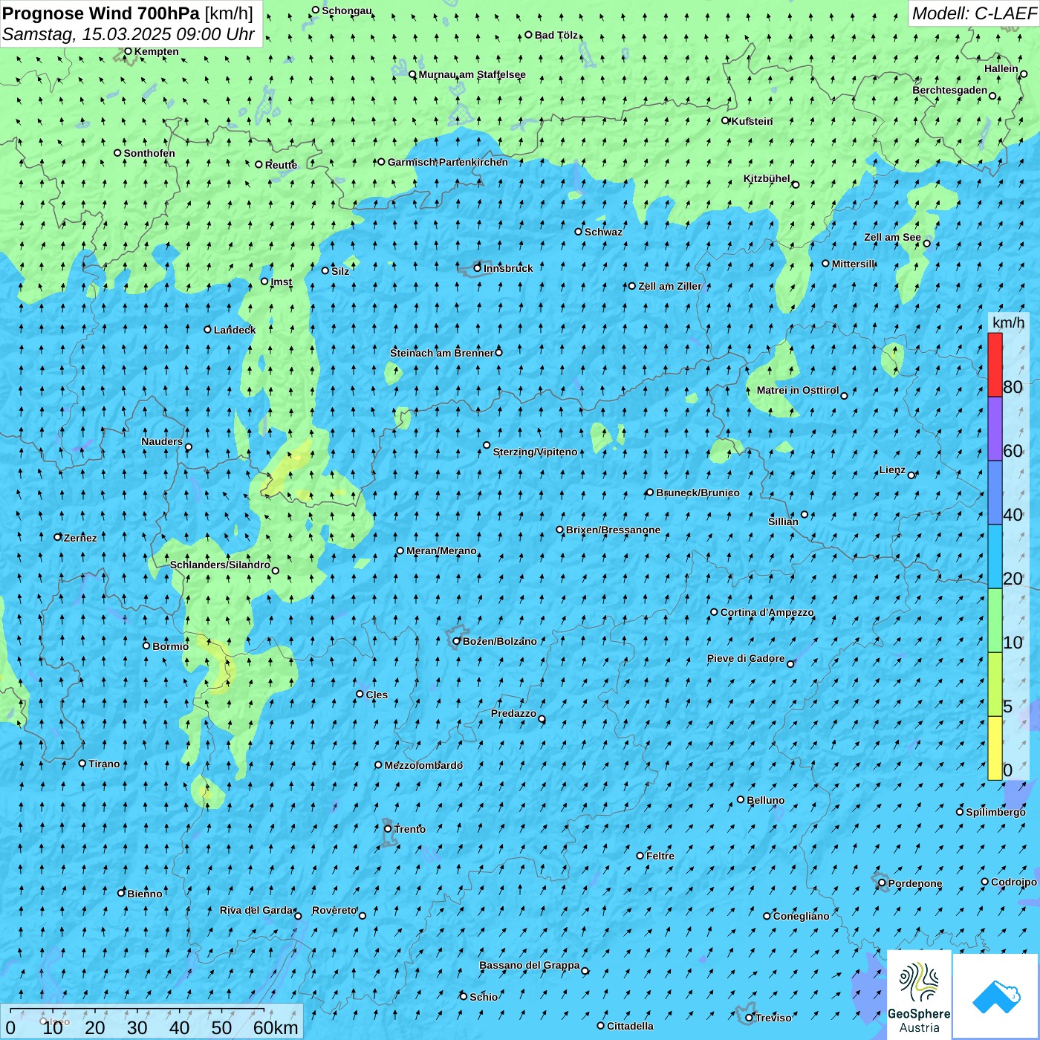Click the distance scale bar
The image size is (1040, 1040).
point(152,1022)
